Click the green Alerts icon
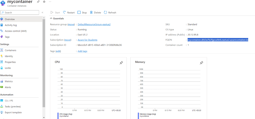 coord(2,87)
